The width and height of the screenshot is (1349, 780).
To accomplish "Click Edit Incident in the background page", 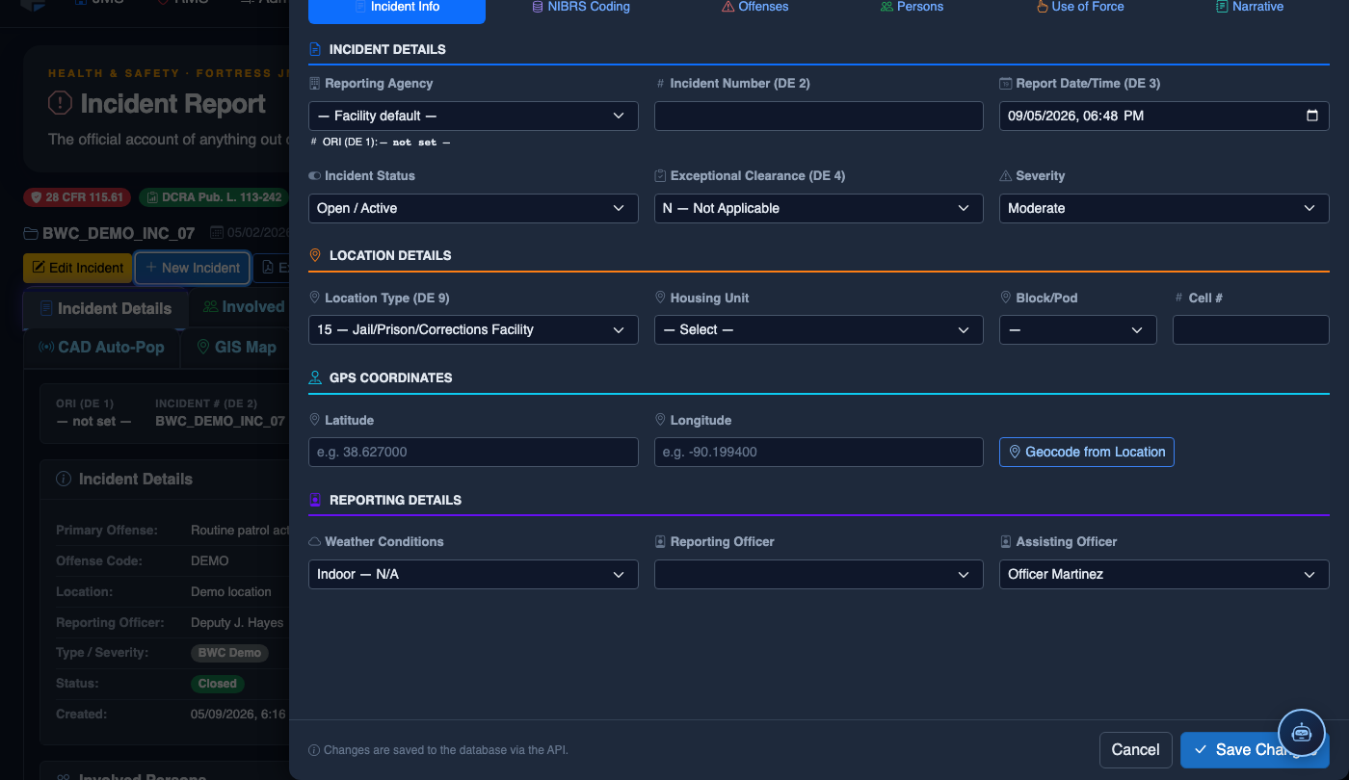I will (76, 269).
